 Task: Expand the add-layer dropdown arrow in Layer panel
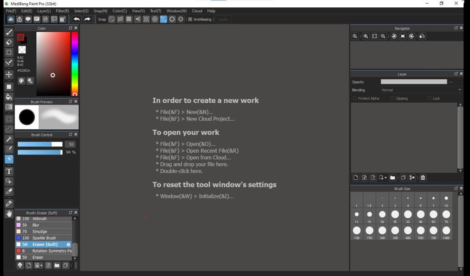pyautogui.click(x=386, y=178)
